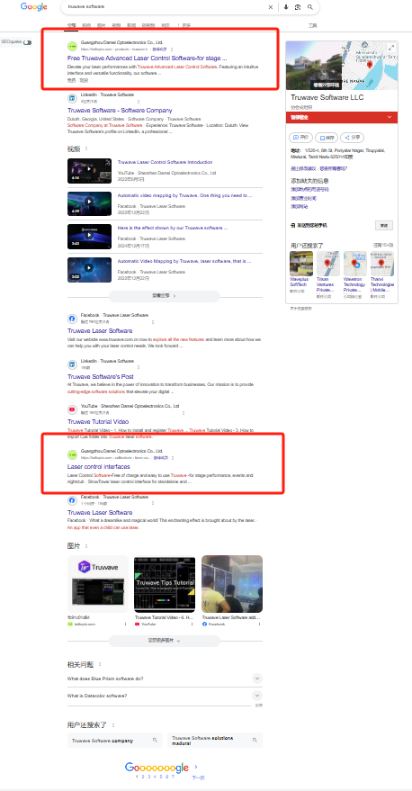
Task: Open three-dot menu beside first bellopto.com URL
Action: [x=172, y=49]
